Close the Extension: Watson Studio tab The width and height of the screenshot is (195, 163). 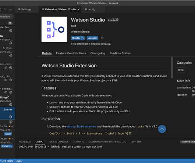78,9
